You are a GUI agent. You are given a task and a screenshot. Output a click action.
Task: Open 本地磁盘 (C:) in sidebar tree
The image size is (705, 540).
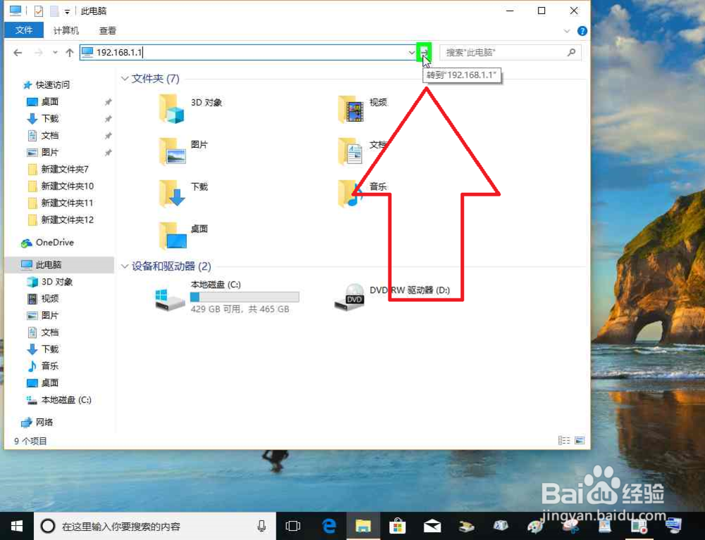click(66, 399)
